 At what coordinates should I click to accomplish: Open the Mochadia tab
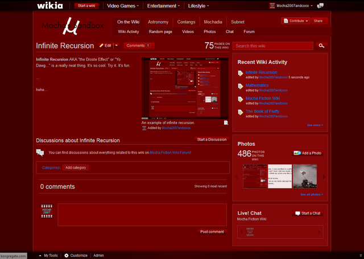(x=213, y=22)
